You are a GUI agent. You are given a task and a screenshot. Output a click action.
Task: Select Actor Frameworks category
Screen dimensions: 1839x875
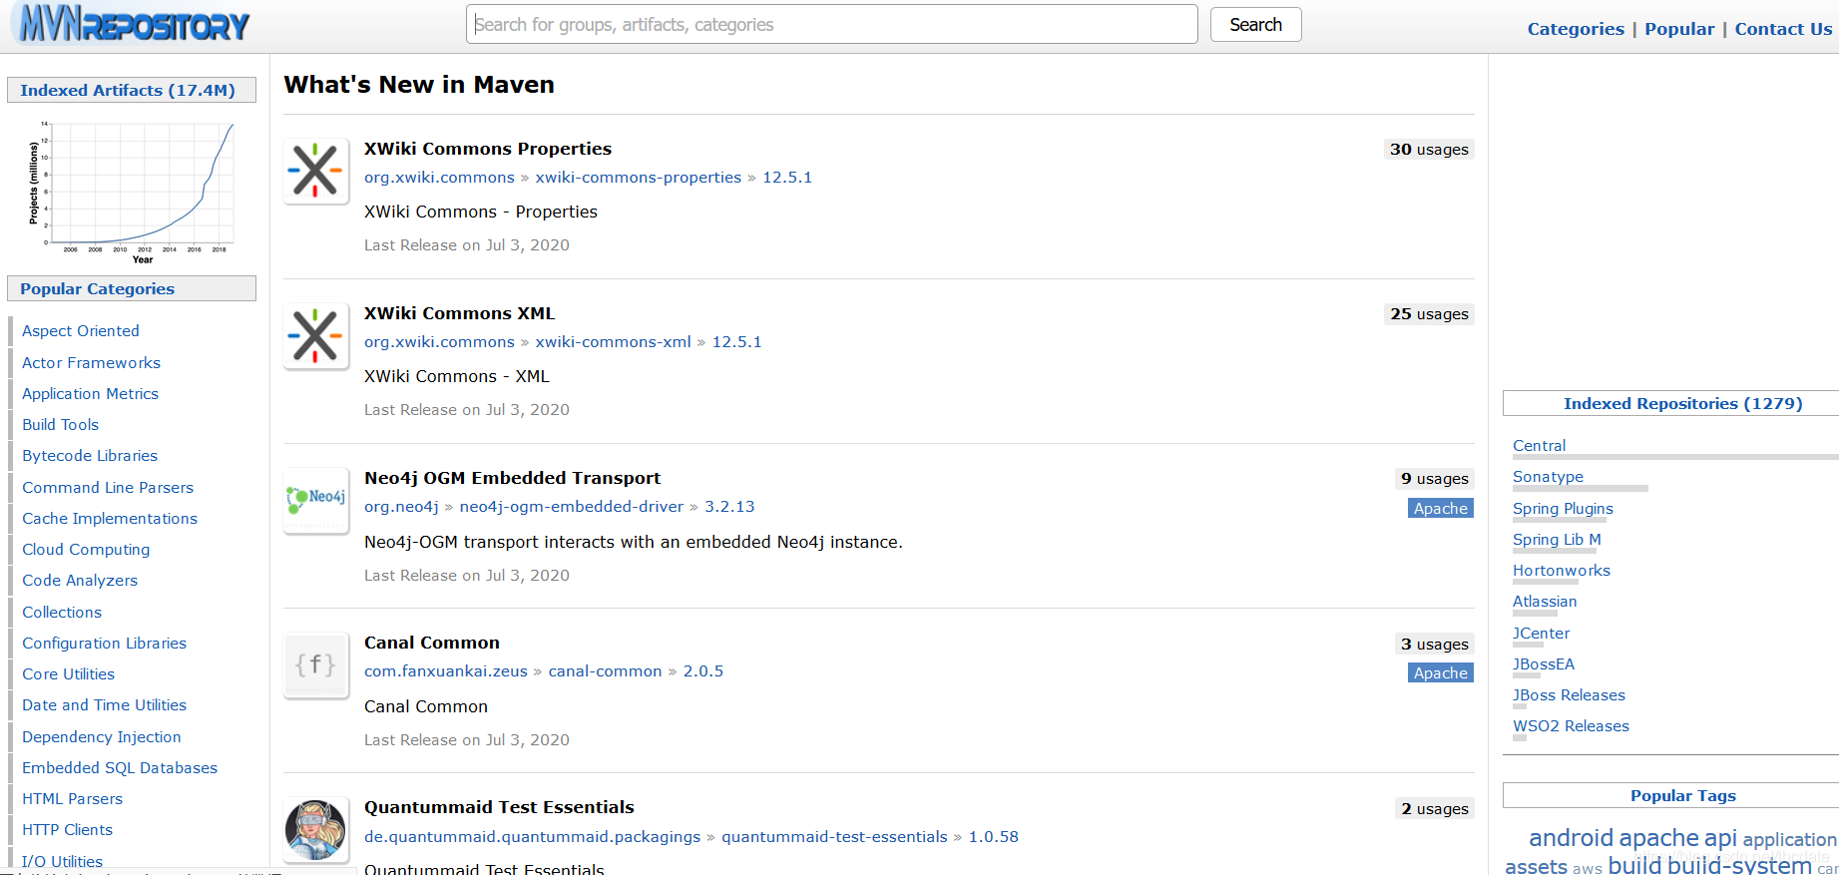tap(91, 362)
